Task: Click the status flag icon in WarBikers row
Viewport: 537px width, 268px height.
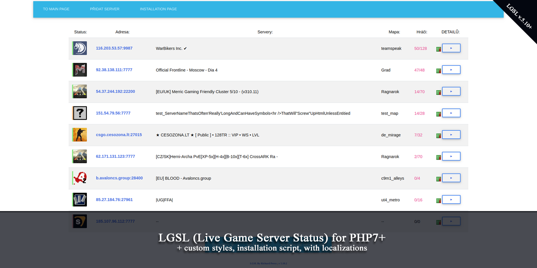Action: tap(438, 49)
